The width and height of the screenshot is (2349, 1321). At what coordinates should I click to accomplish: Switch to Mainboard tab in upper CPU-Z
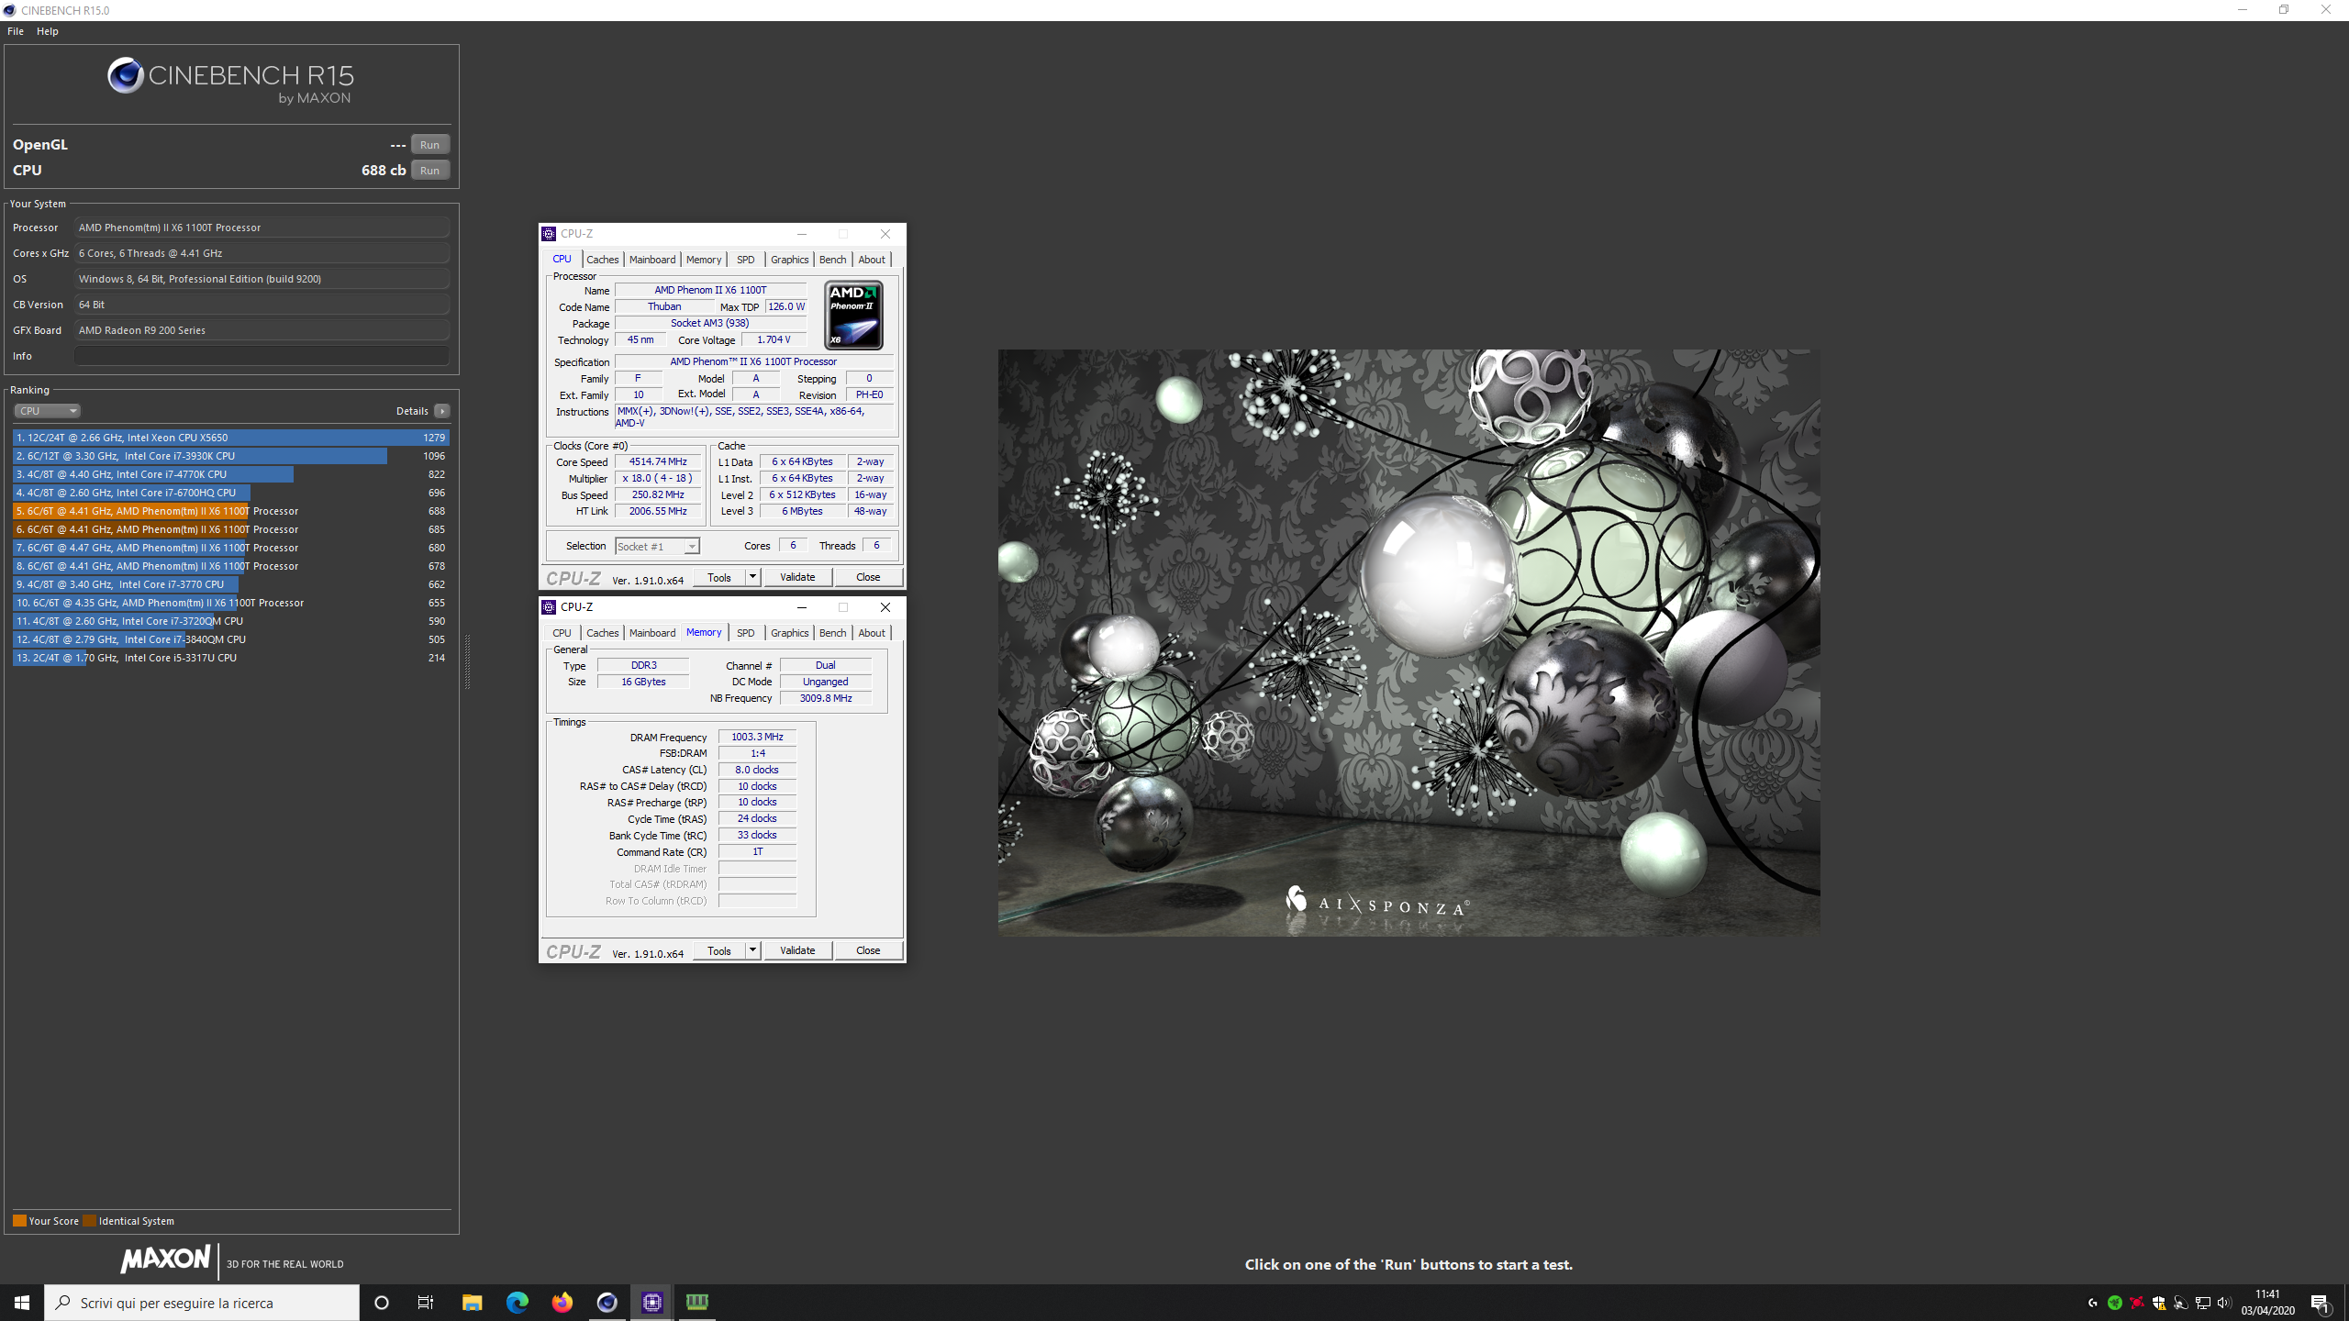[x=652, y=260]
